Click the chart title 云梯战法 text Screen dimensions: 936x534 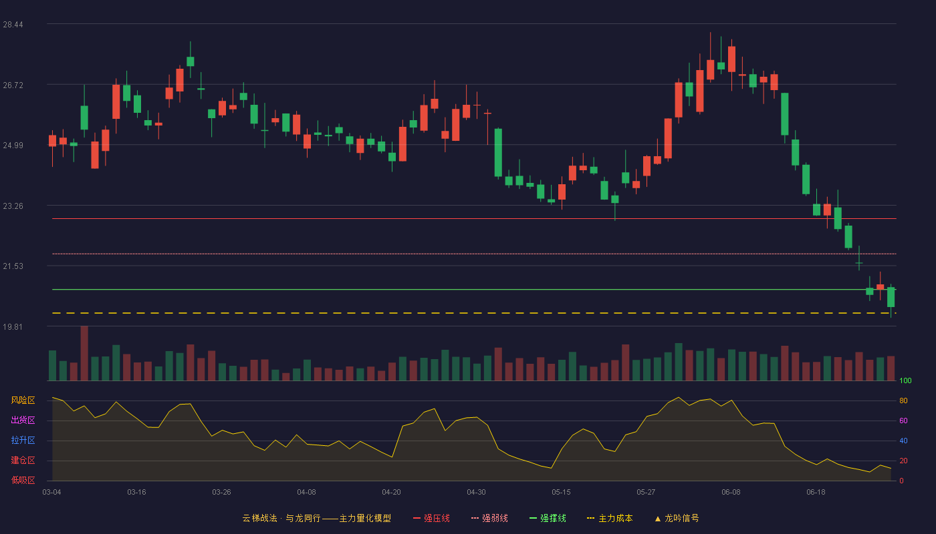259,518
